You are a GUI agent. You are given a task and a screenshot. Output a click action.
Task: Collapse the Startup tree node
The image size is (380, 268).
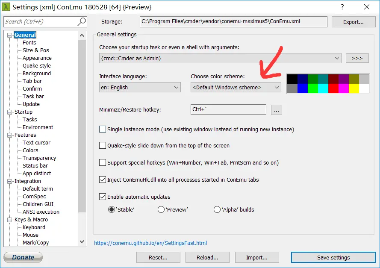[9, 112]
